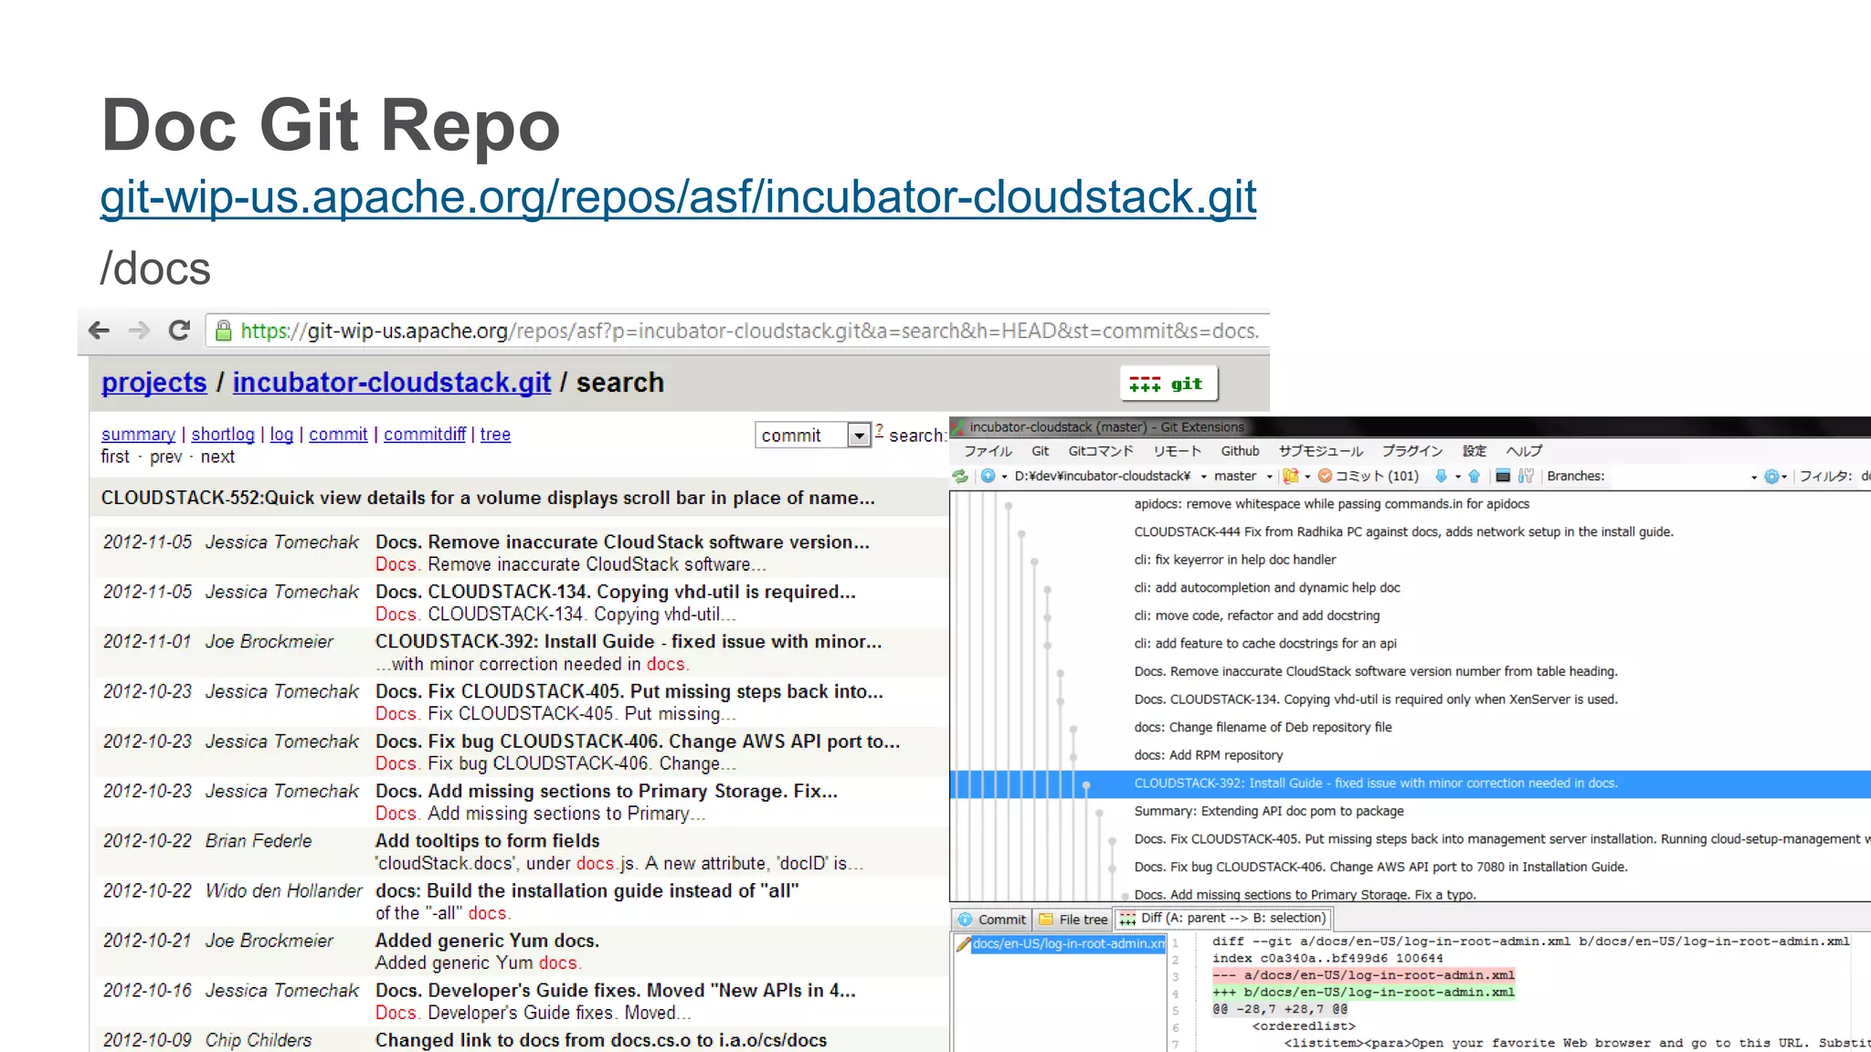Open the Github menu

point(1240,451)
